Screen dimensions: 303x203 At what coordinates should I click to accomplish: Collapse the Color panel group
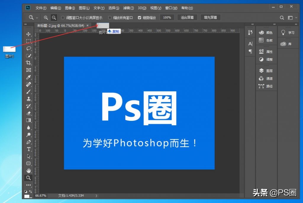click(274, 24)
